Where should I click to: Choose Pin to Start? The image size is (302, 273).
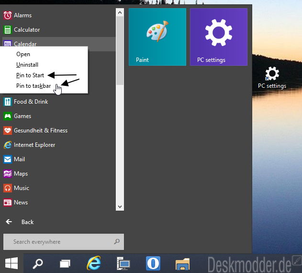pos(30,75)
